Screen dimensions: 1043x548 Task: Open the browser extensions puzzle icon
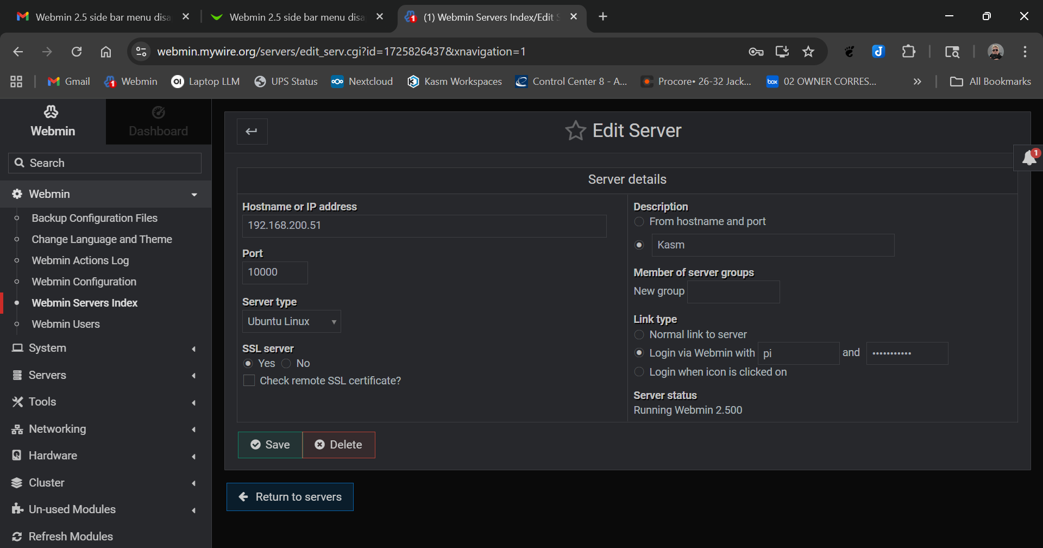coord(908,52)
